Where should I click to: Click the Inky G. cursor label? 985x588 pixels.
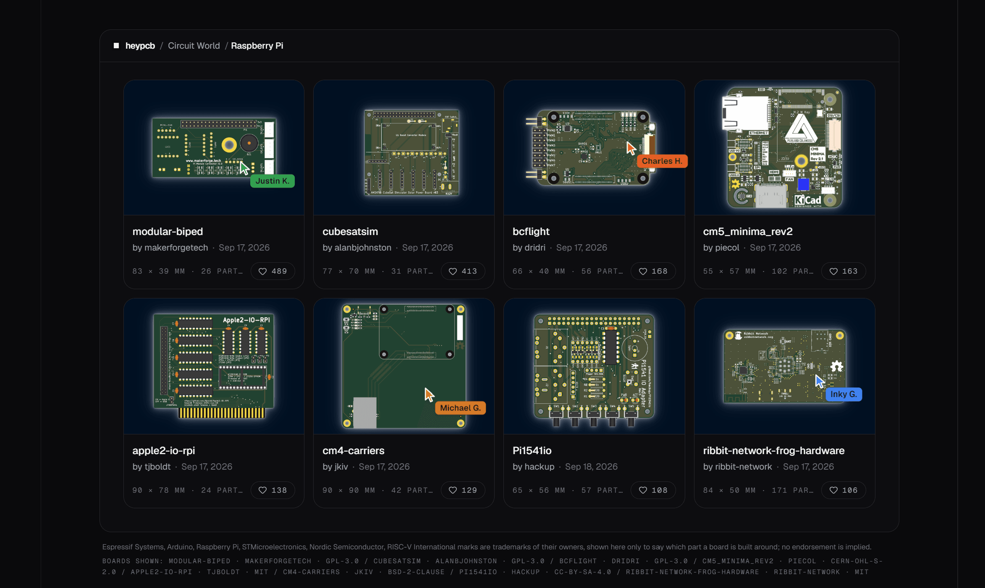point(844,394)
